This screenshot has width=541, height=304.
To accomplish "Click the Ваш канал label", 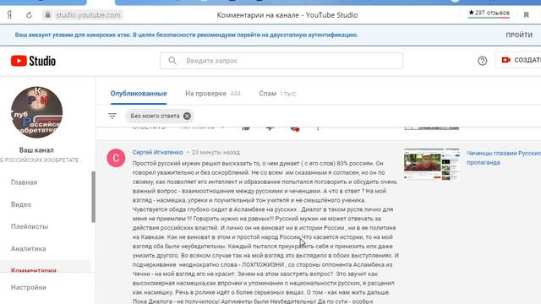I will pyautogui.click(x=36, y=150).
